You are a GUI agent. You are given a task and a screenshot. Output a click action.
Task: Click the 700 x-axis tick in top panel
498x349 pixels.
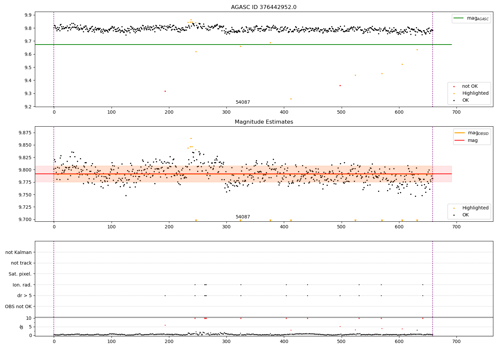(456, 112)
